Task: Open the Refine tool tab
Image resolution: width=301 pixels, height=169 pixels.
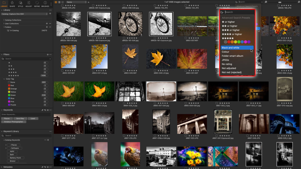Action: coord(37,4)
